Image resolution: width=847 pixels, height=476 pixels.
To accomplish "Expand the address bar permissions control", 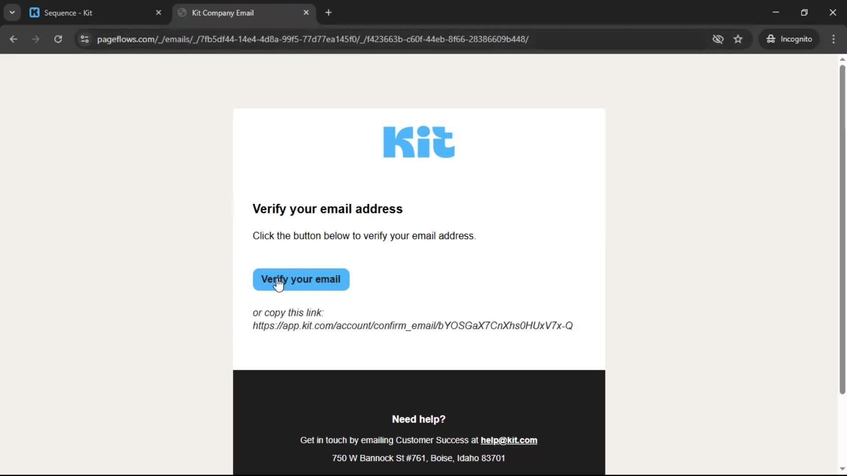I will point(84,39).
